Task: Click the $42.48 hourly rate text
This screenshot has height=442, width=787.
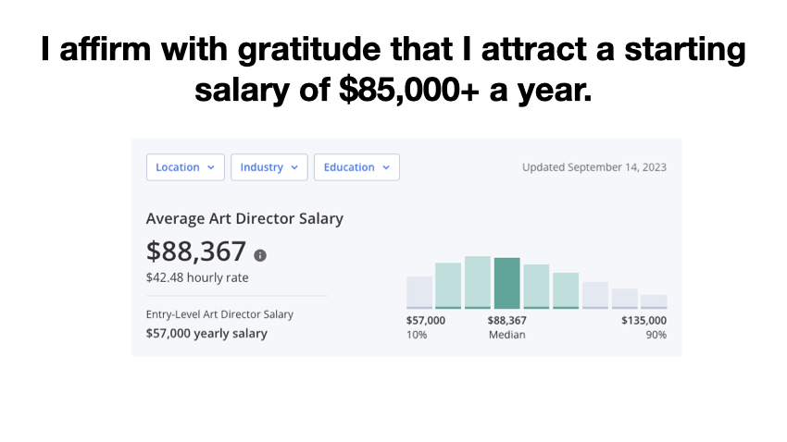Action: click(x=197, y=277)
